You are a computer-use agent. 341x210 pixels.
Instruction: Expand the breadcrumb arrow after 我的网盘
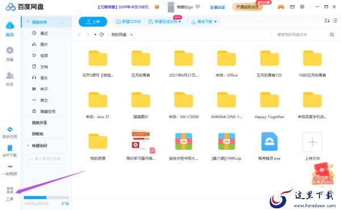(131, 35)
